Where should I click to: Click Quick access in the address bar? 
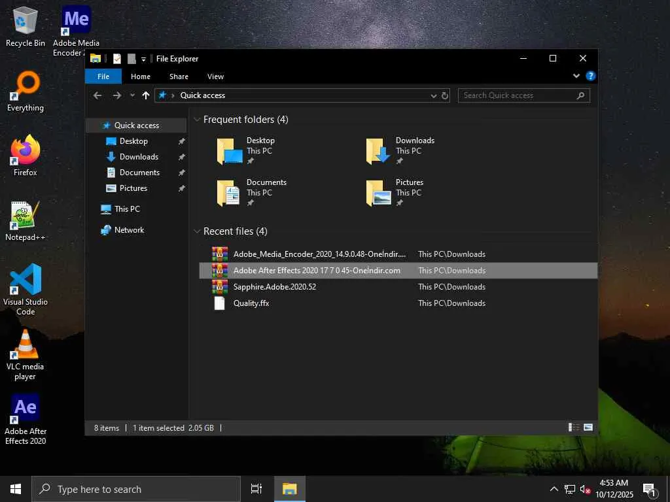(203, 95)
